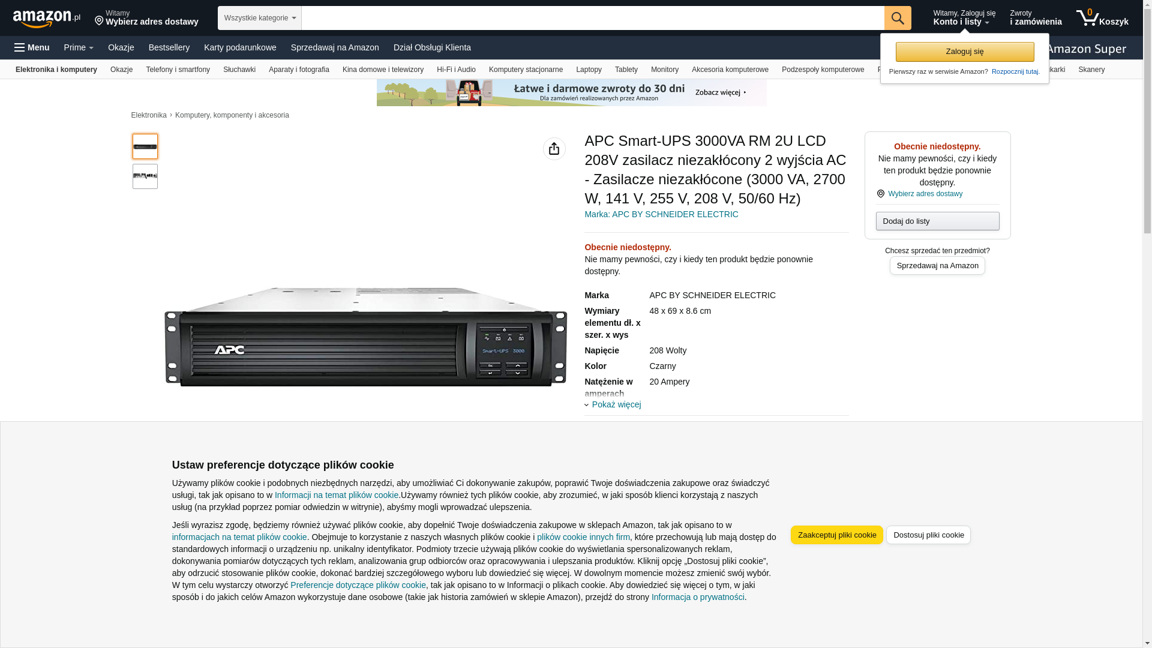
Task: Go to Amazon.pl home logo
Action: pos(46,19)
